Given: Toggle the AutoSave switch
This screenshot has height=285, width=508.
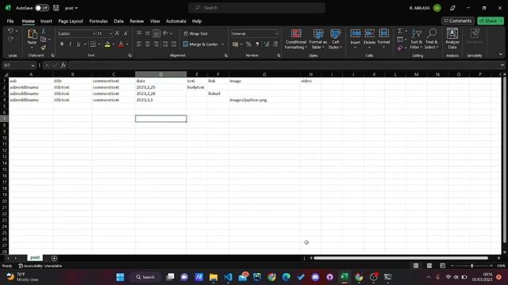Looking at the screenshot, I should click(42, 8).
